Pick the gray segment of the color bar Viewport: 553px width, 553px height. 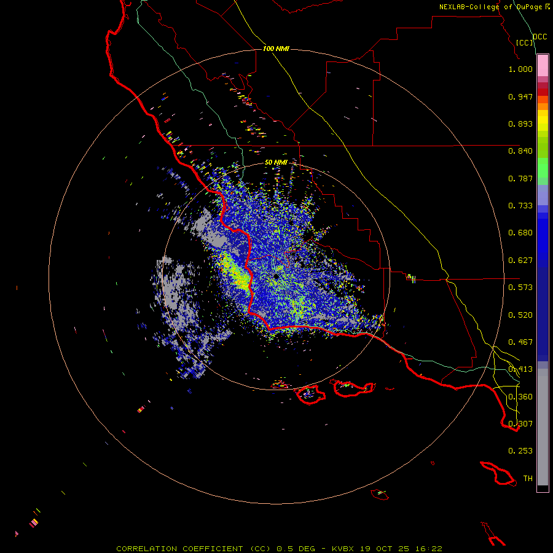(543, 427)
